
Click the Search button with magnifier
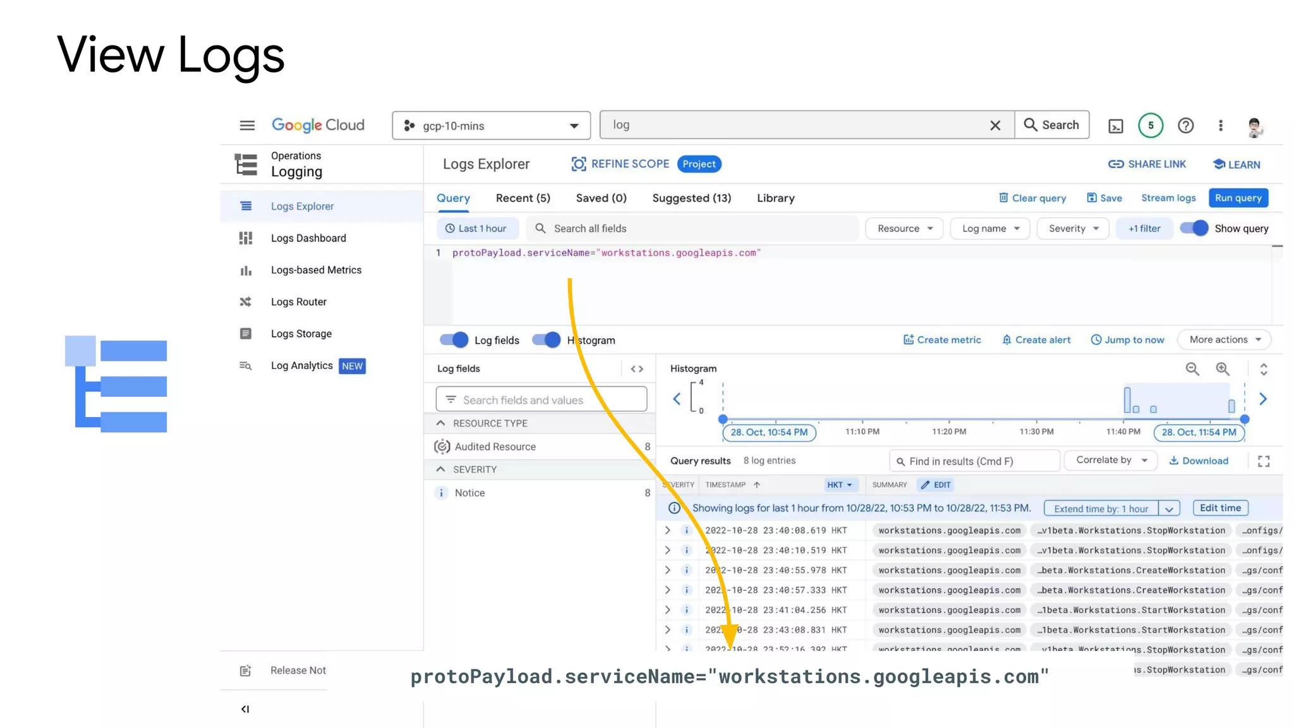point(1052,125)
